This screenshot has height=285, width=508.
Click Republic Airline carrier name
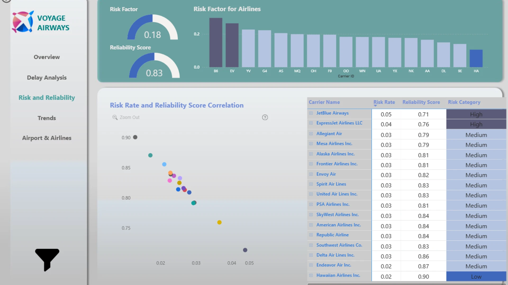[333, 235]
